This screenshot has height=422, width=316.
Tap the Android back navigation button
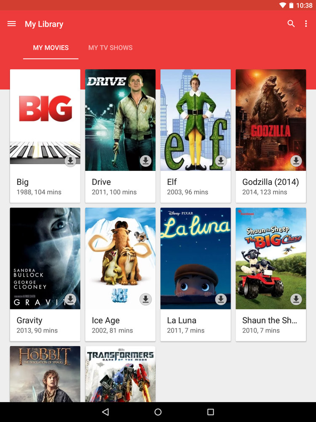[105, 412]
